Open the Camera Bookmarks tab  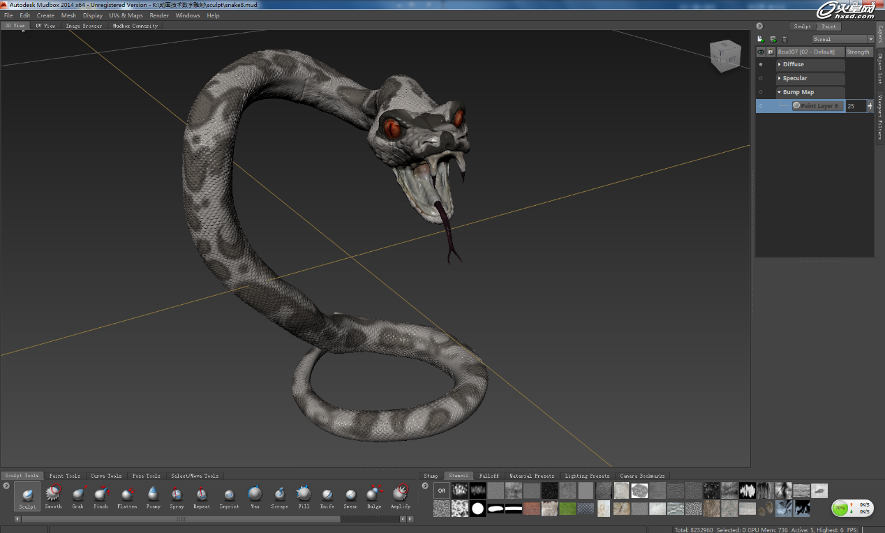coord(643,476)
